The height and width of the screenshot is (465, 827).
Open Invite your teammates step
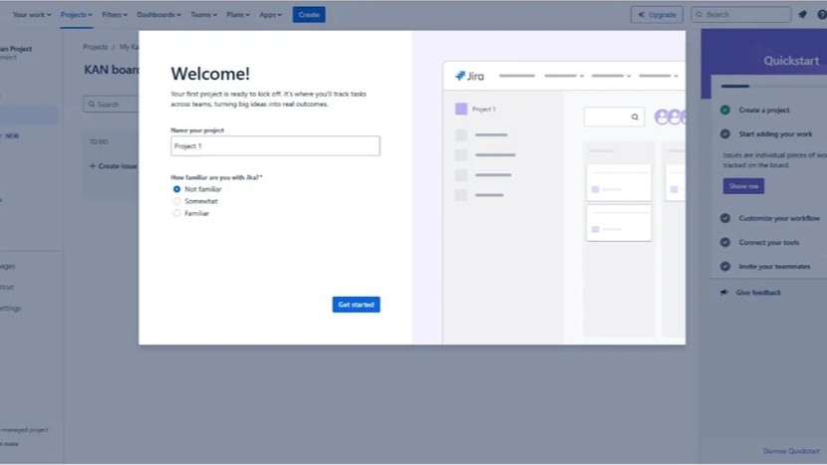click(774, 267)
